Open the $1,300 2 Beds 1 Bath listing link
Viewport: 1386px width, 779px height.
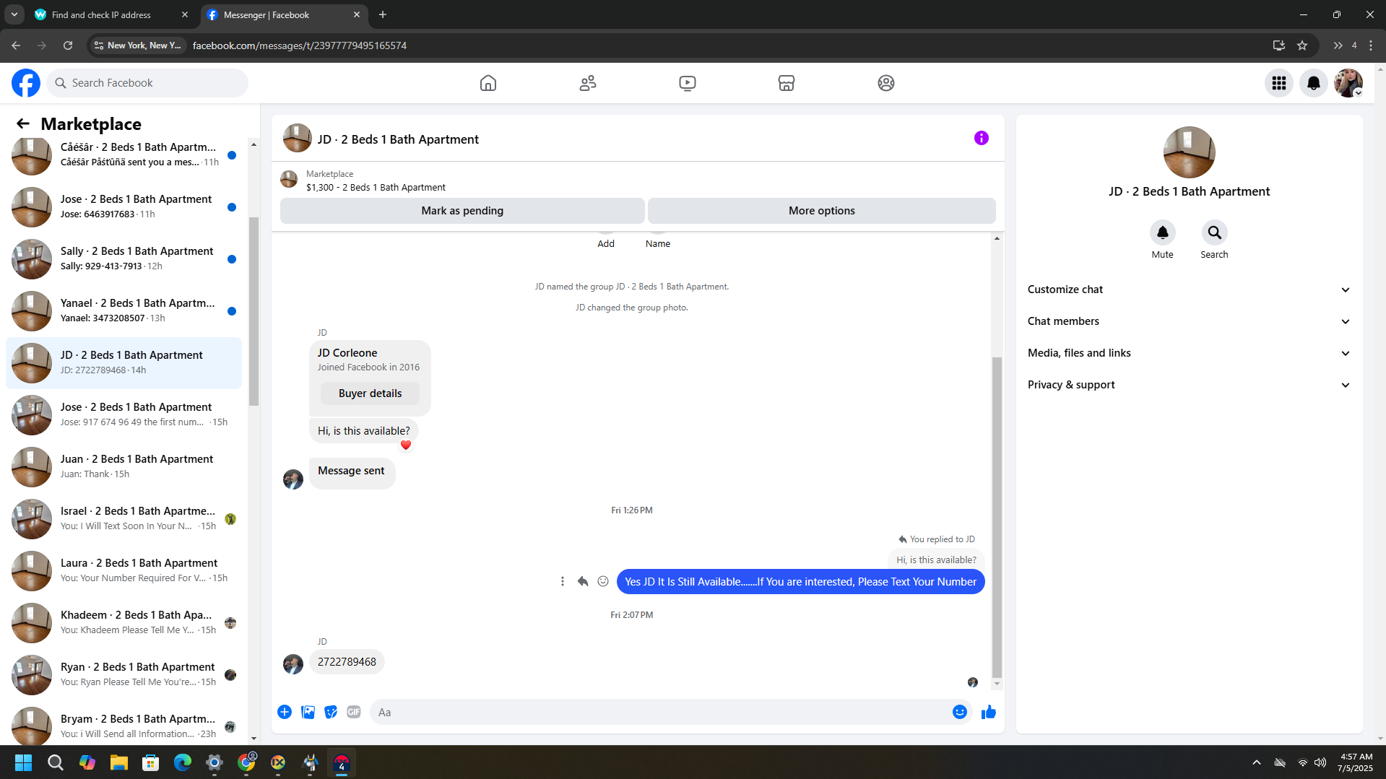(x=376, y=187)
